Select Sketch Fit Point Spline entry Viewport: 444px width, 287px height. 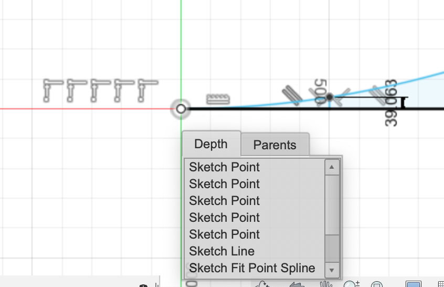tap(252, 268)
